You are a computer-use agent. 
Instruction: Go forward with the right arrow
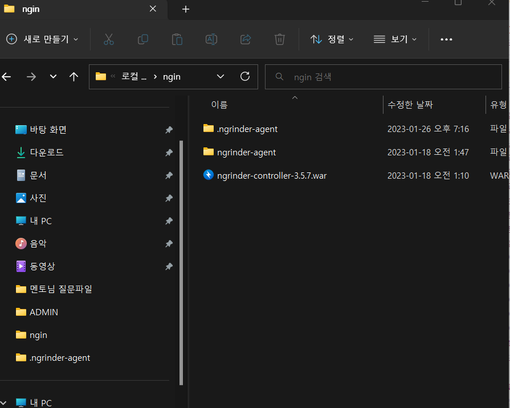(x=31, y=77)
